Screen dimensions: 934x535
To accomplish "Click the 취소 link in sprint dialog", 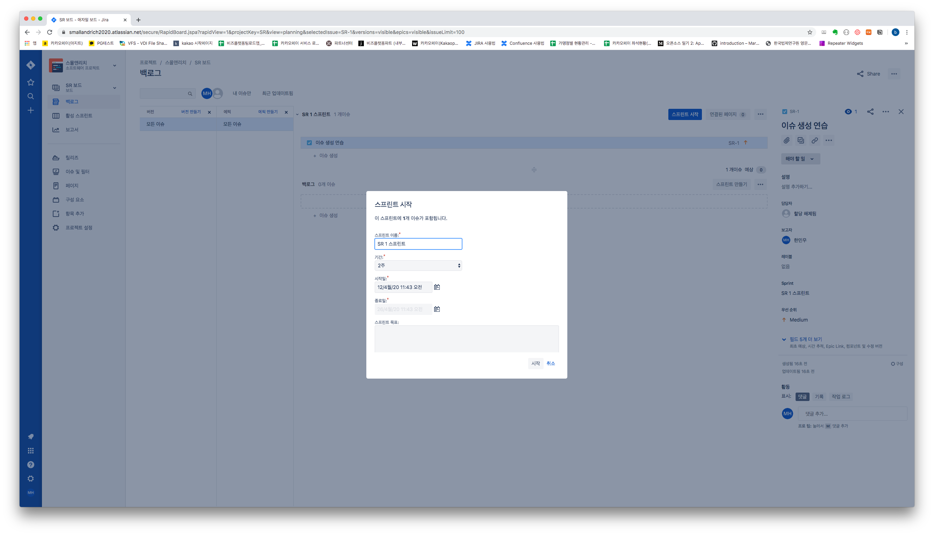I will point(551,364).
